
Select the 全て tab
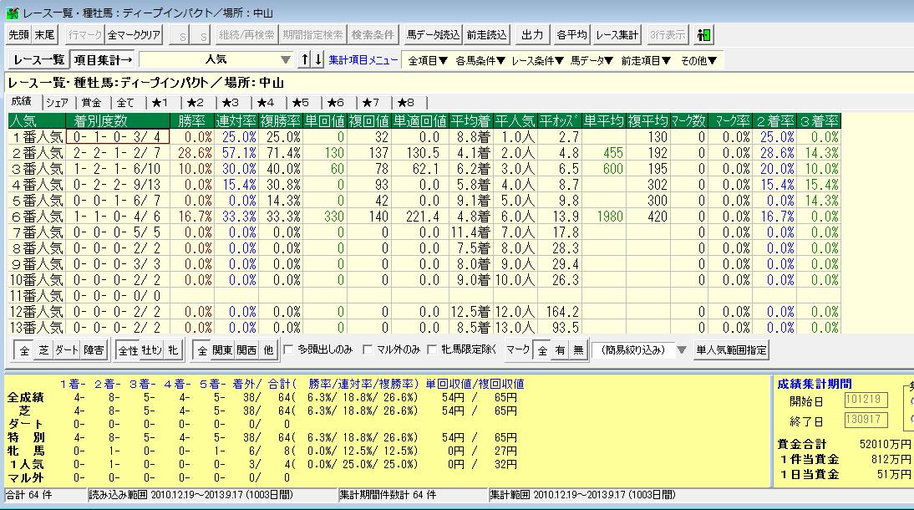click(126, 103)
